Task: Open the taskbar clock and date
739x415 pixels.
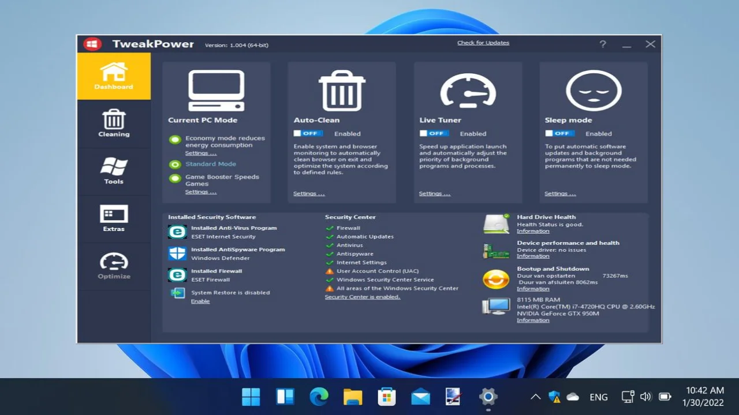Action: point(704,397)
